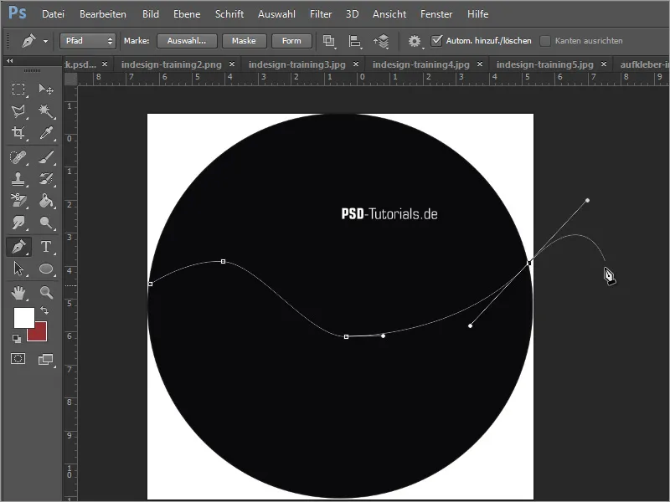Open the pen tool preset picker arrow
The height and width of the screenshot is (502, 670).
coord(45,41)
